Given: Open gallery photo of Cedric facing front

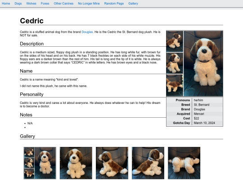Looking at the screenshot, I should click(76, 163).
